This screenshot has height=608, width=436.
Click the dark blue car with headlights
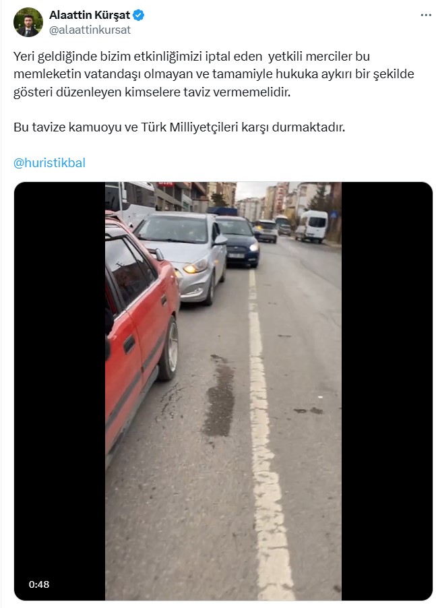coord(239,241)
